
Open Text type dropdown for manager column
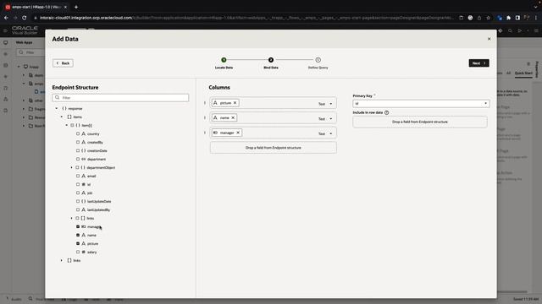[x=325, y=133]
